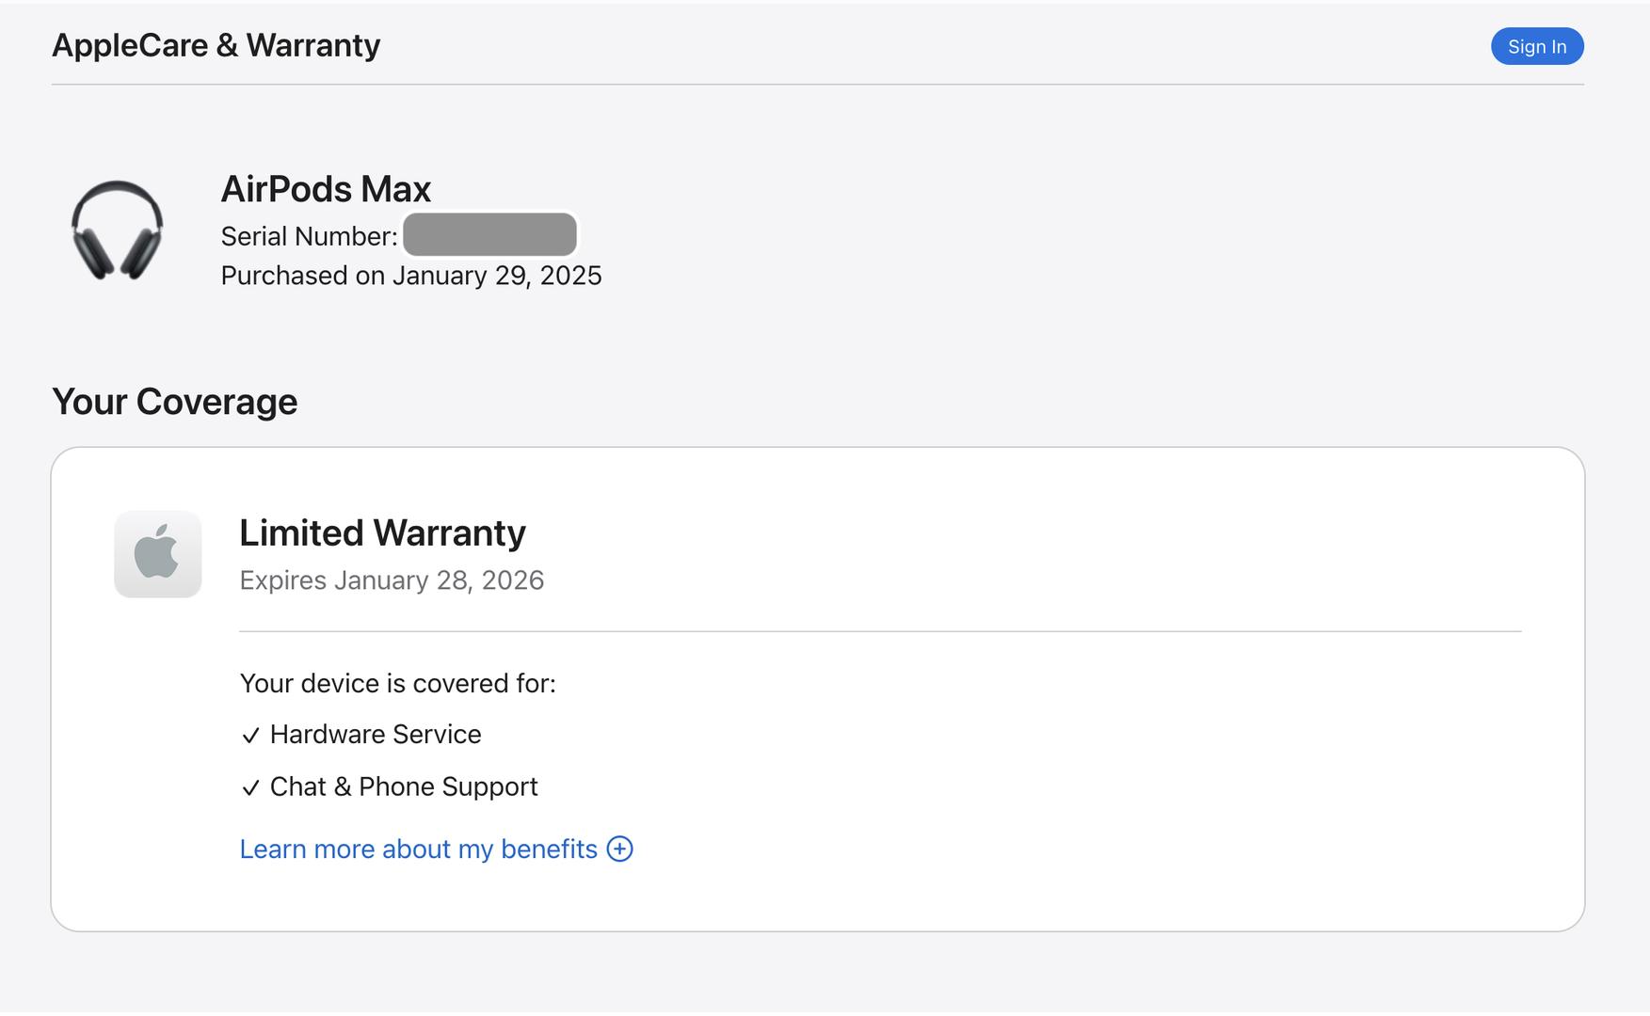The height and width of the screenshot is (1016, 1650).
Task: Select the AppleCare & Warranty heading
Action: point(216,45)
